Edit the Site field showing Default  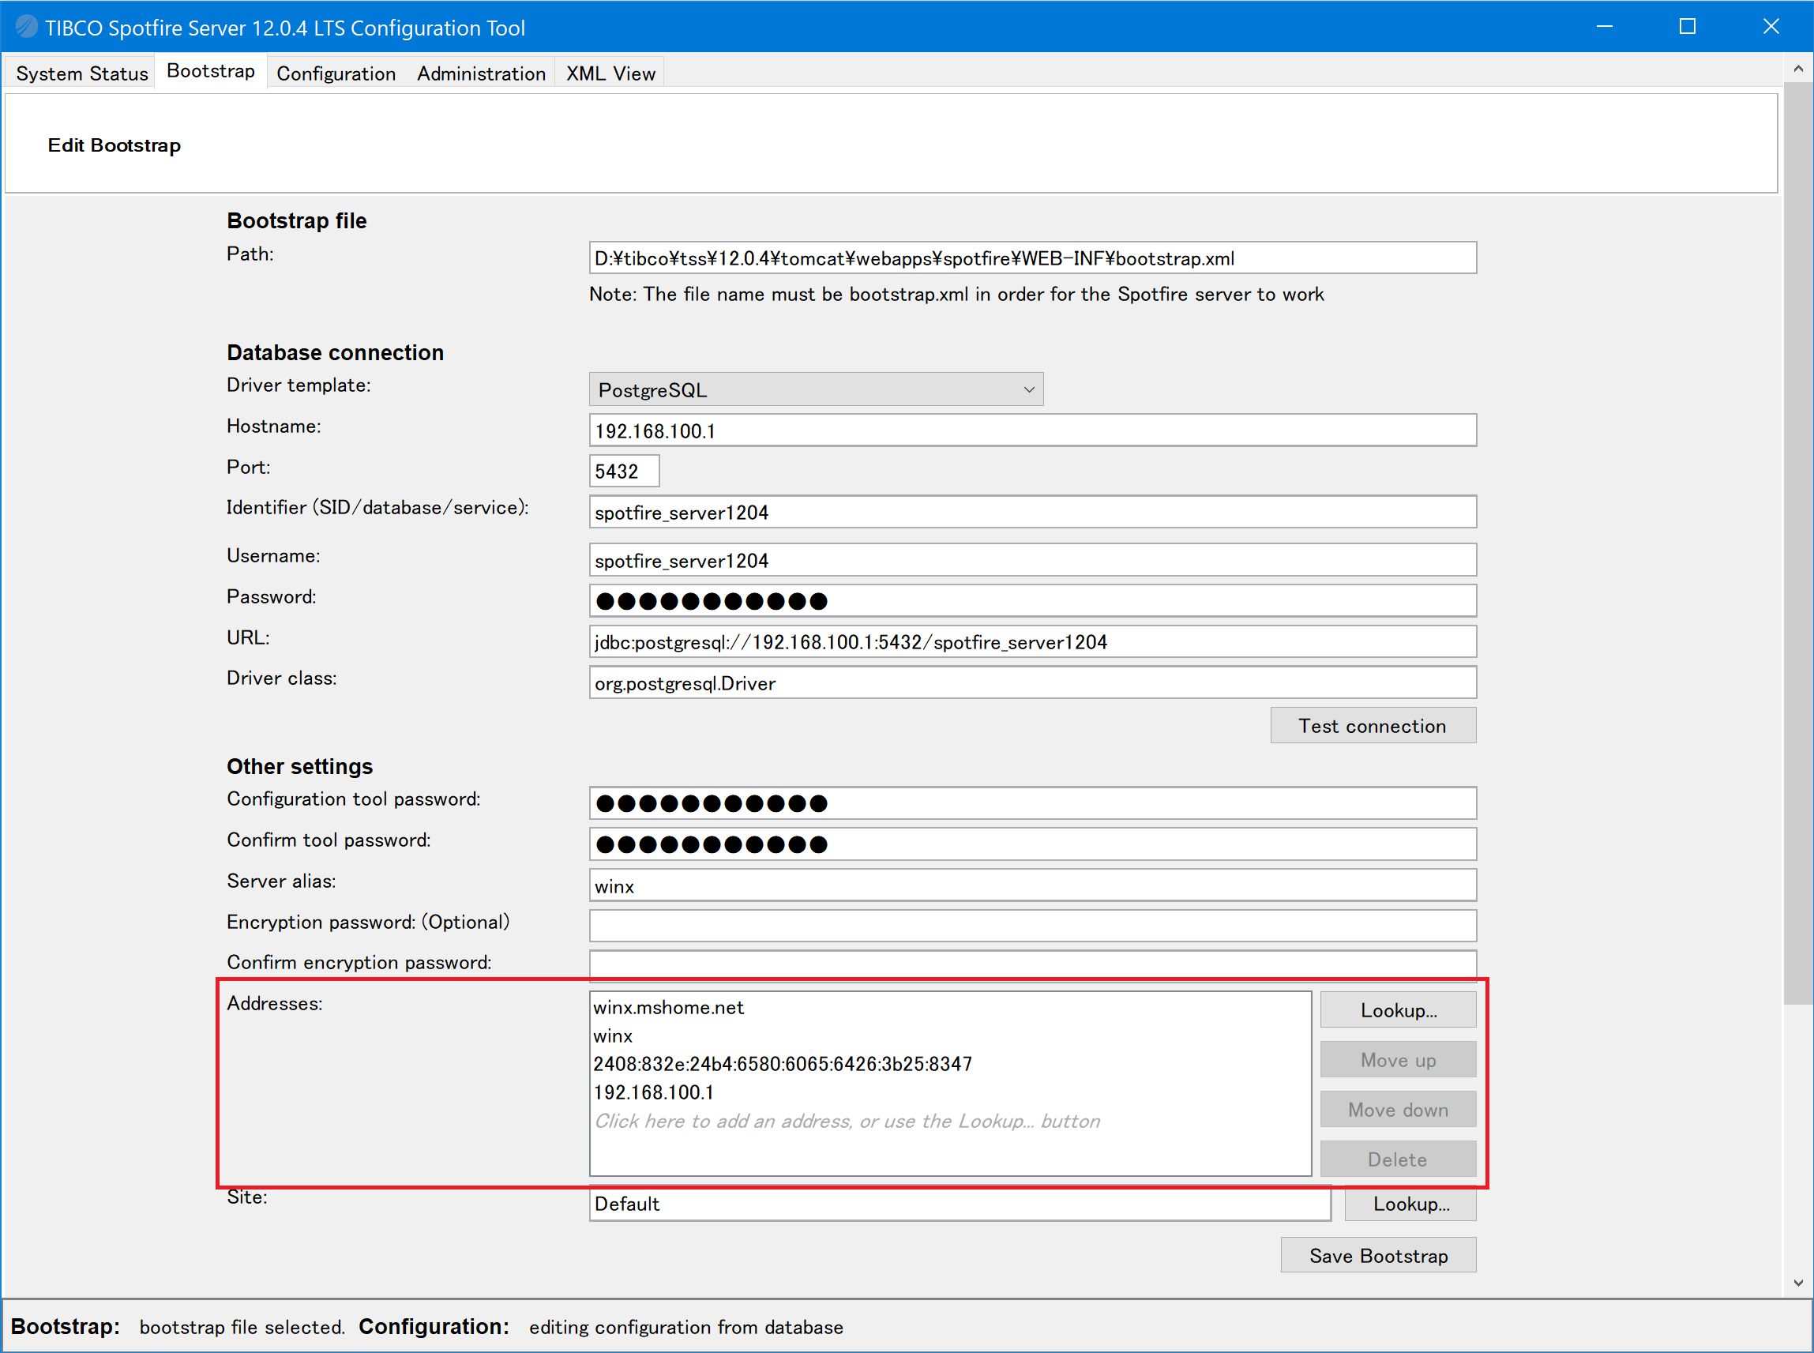coord(960,1204)
